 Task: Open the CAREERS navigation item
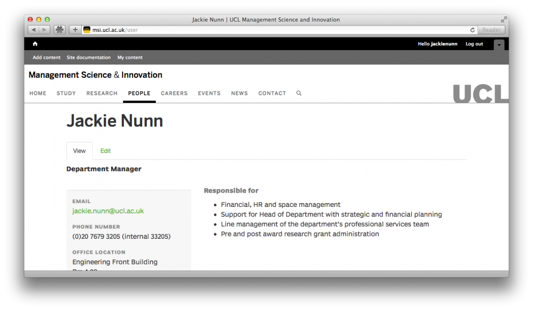pos(174,93)
